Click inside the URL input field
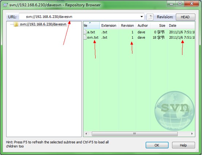Image resolution: width=202 pixels, height=155 pixels. 81,17
